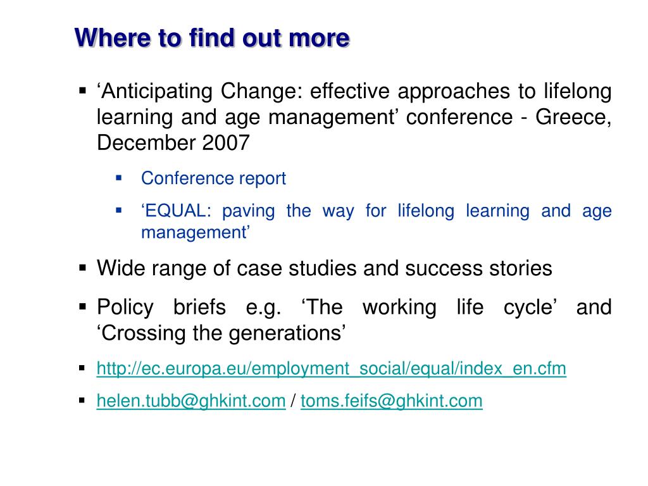This screenshot has width=648, height=486.
Task: Click the word 'Greece' in first bullet
Action: tap(573, 117)
